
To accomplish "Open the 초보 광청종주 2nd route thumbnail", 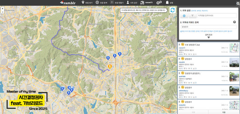I will pos(234,48).
